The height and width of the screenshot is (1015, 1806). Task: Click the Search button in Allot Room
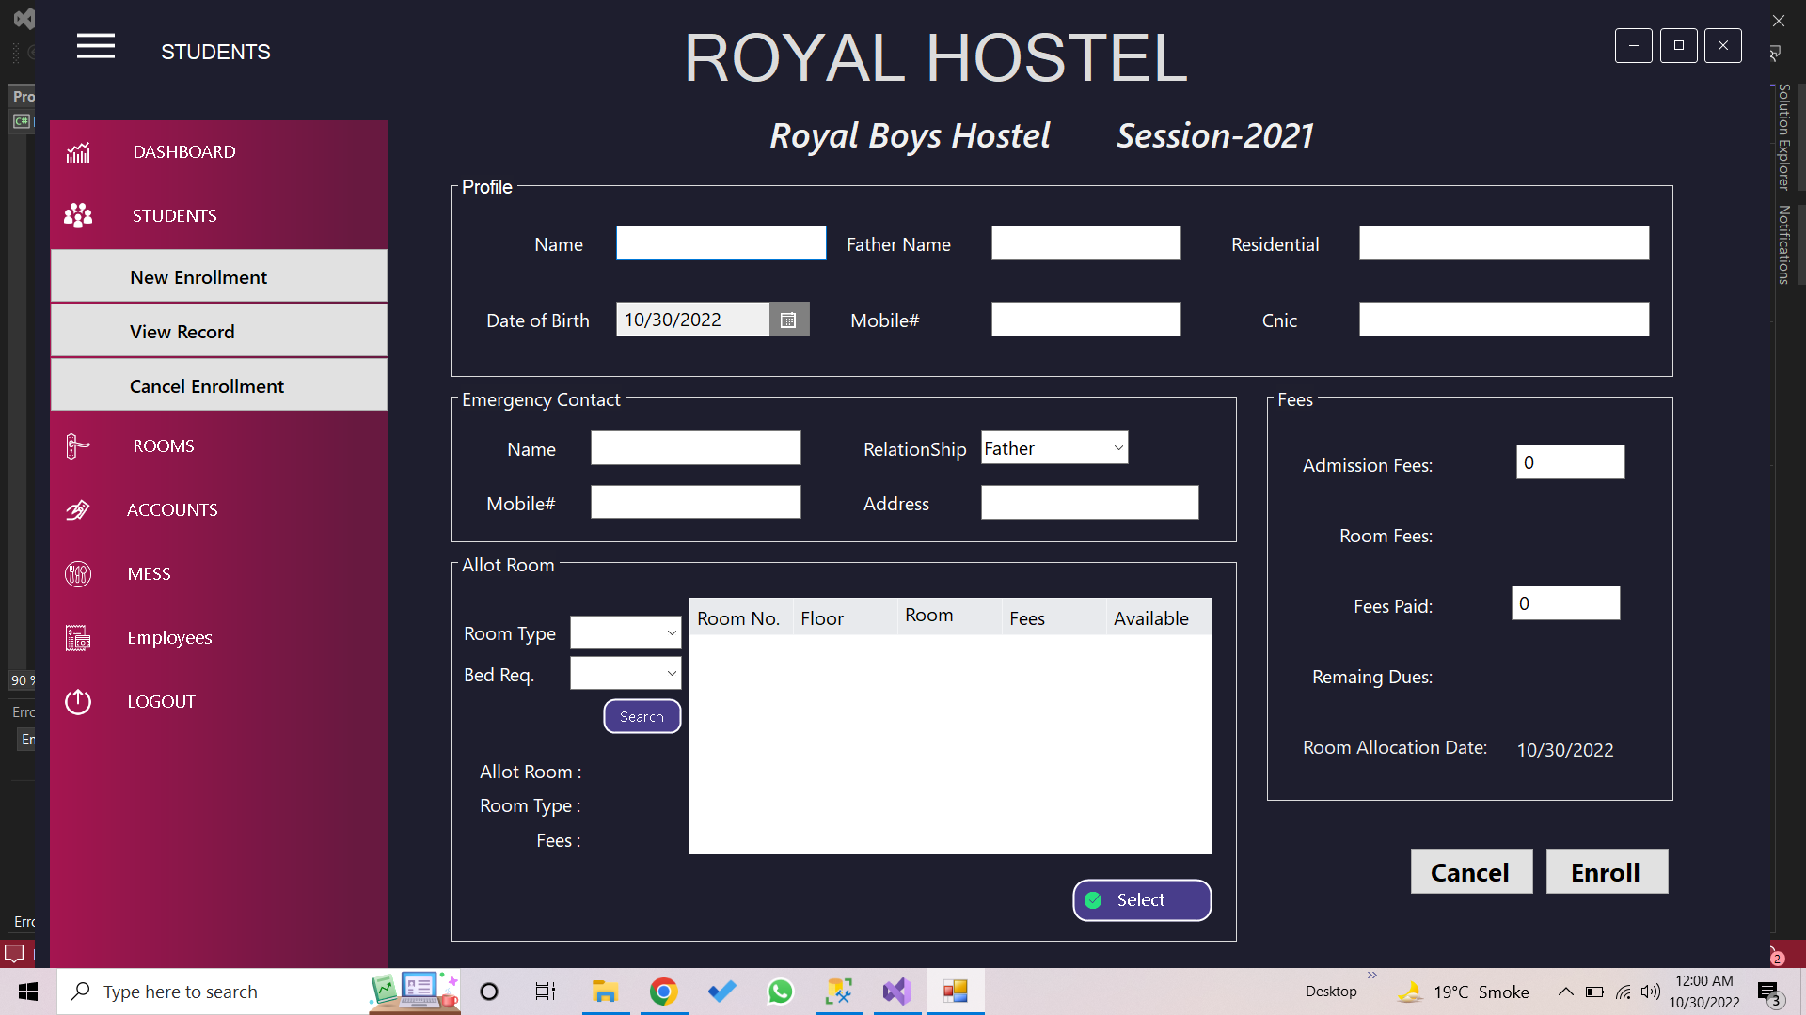[x=642, y=716]
